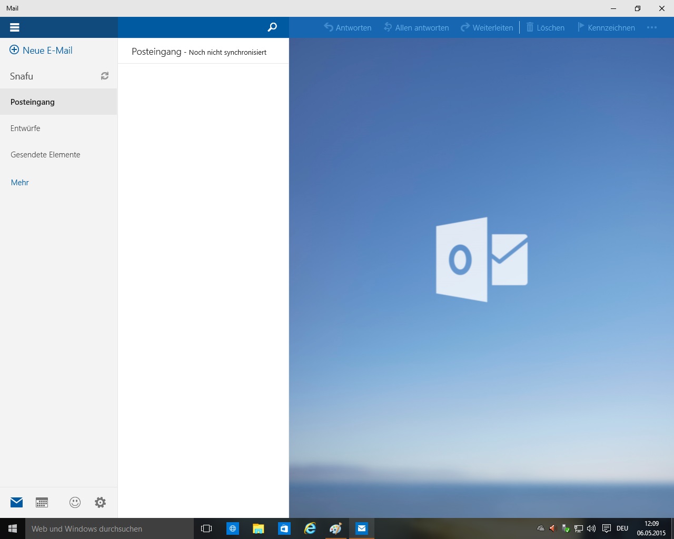Open the taskbar clock 12:09
This screenshot has width=674, height=539.
tap(651, 528)
